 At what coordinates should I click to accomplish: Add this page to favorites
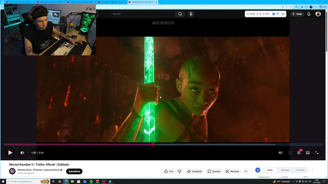coord(291,7)
